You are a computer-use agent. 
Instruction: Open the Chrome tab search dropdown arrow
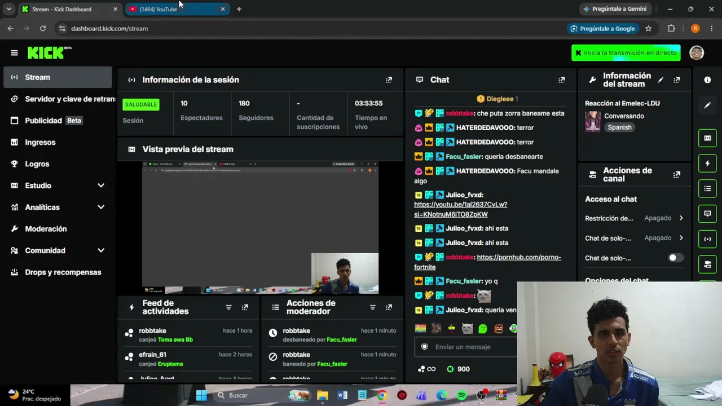[x=8, y=9]
